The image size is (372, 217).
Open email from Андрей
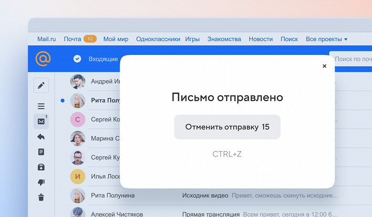(x=105, y=82)
